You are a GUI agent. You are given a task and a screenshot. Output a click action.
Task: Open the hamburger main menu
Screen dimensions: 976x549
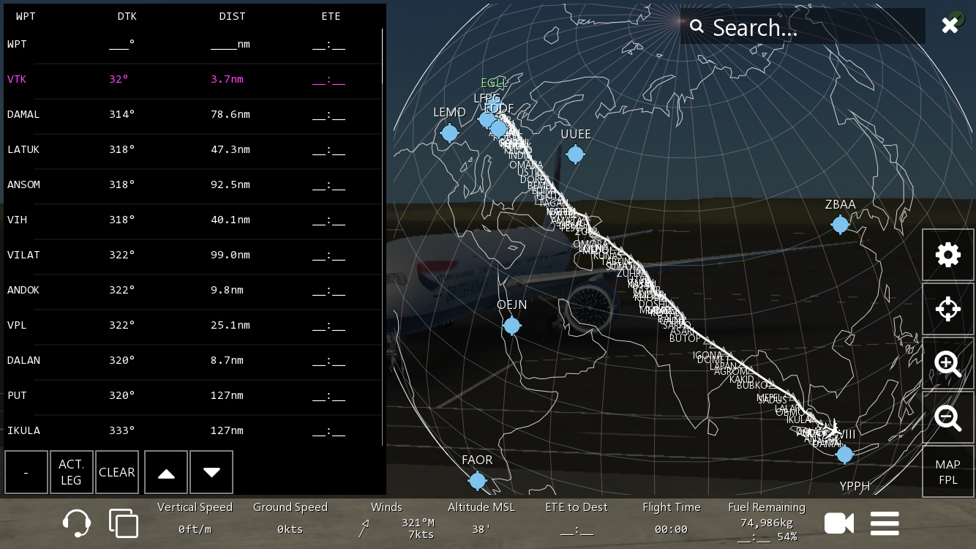[885, 523]
